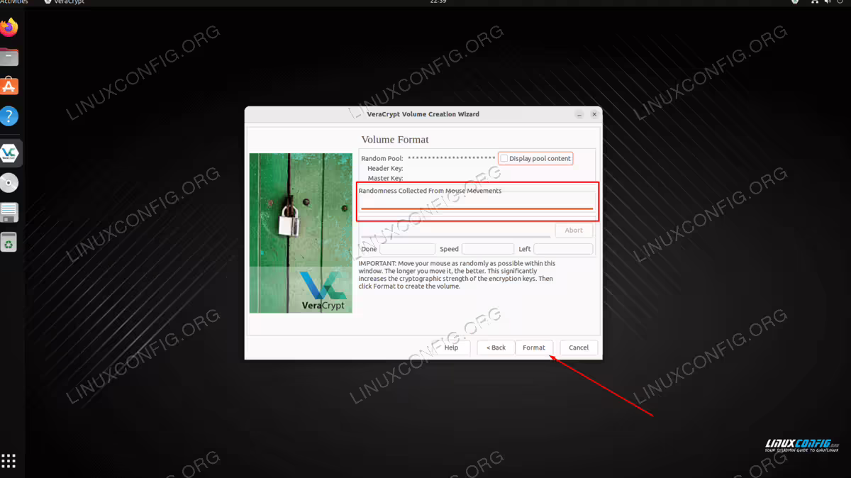Minimize the VeraCrypt wizard window
This screenshot has width=851, height=478.
click(579, 114)
